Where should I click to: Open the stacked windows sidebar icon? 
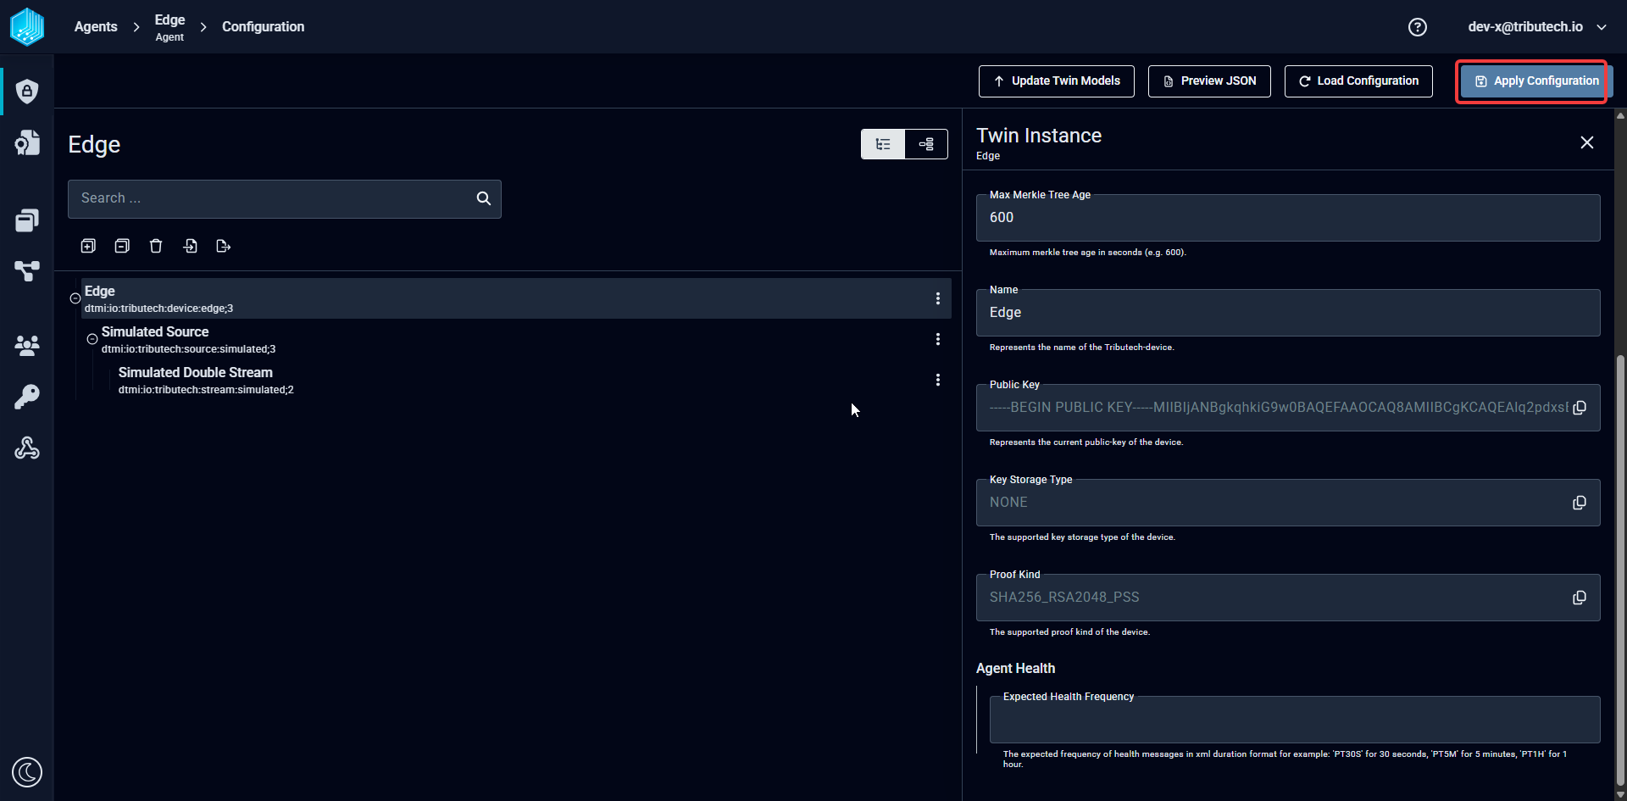[x=27, y=220]
